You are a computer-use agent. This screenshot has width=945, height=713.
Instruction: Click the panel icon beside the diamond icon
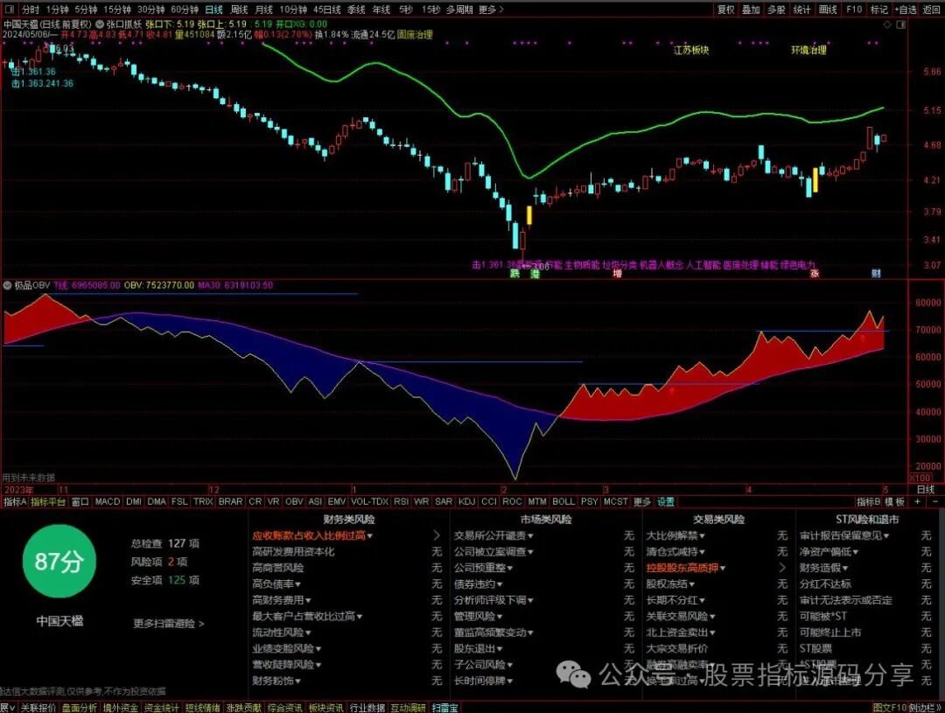click(x=901, y=24)
